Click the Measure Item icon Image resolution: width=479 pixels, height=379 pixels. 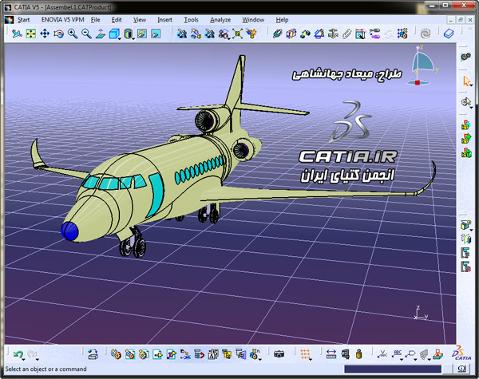tap(346, 354)
